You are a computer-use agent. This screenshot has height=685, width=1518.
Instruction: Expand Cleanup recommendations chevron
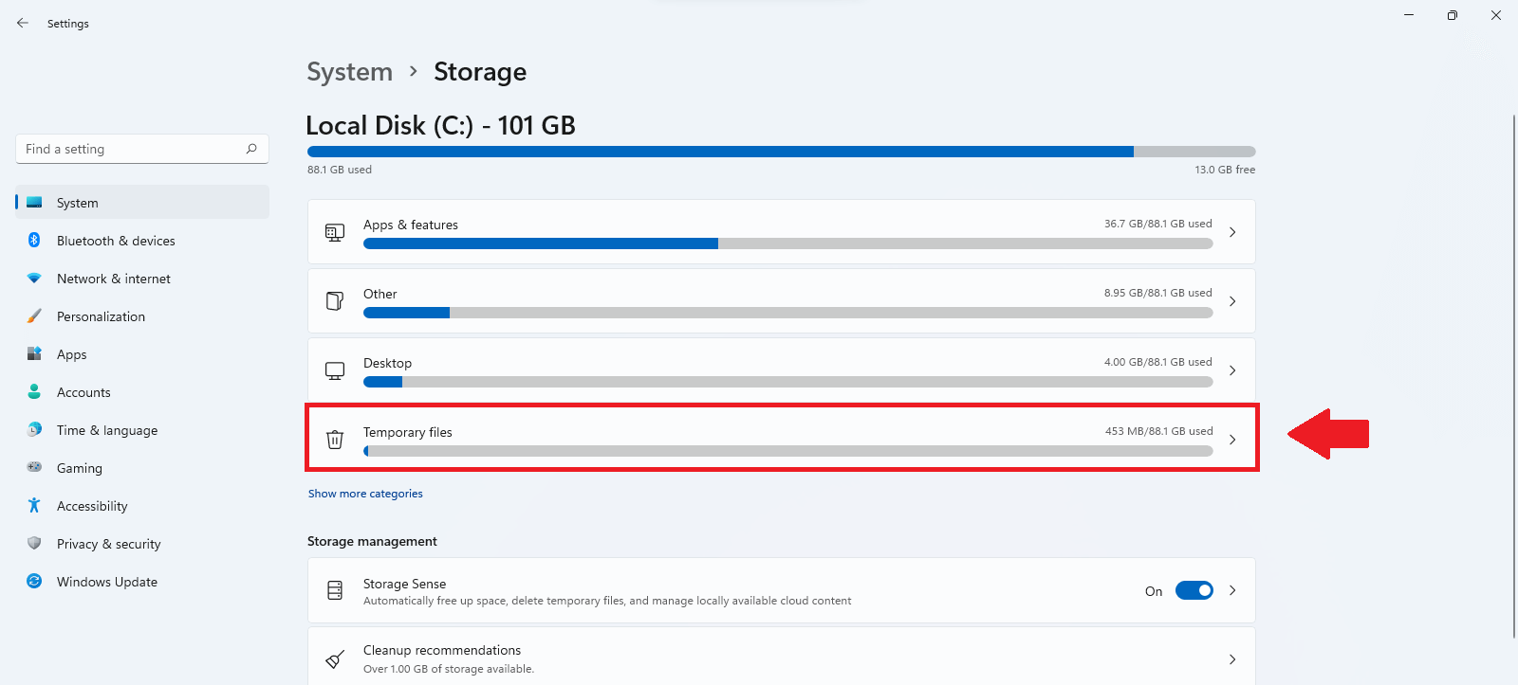tap(1232, 659)
